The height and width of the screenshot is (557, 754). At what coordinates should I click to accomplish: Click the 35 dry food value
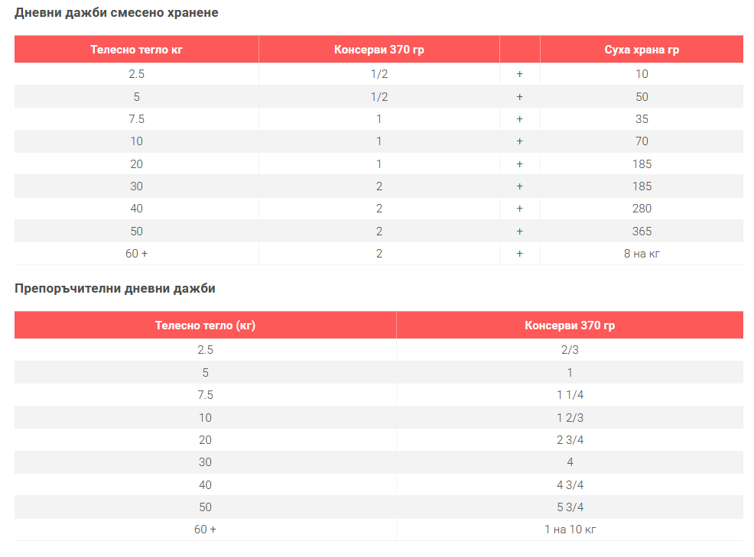pos(642,119)
